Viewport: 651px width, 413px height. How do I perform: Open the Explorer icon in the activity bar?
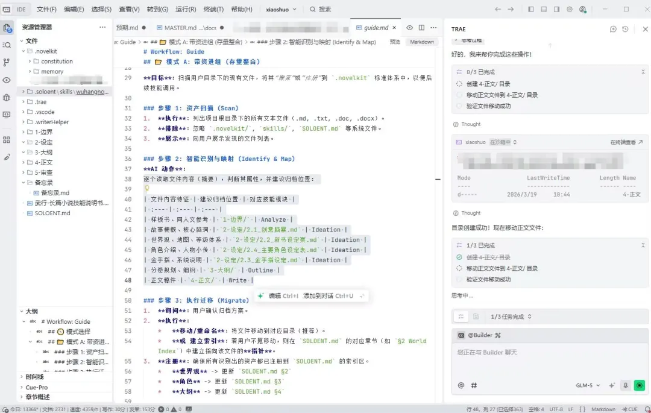[7, 28]
